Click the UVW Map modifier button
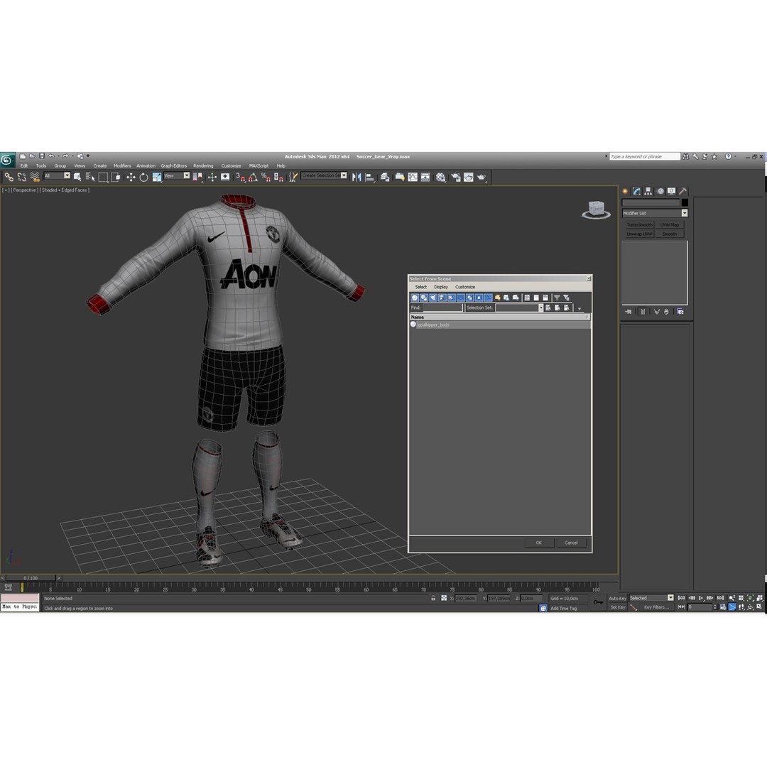The image size is (767, 767). click(x=670, y=225)
